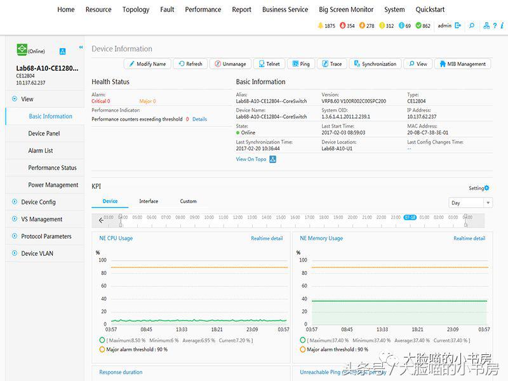Viewport: 508px width, 381px height.
Task: Click the topology network icon in the header
Action: pyautogui.click(x=486, y=26)
